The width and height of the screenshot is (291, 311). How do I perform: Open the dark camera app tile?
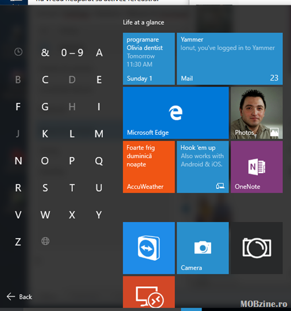(x=257, y=248)
